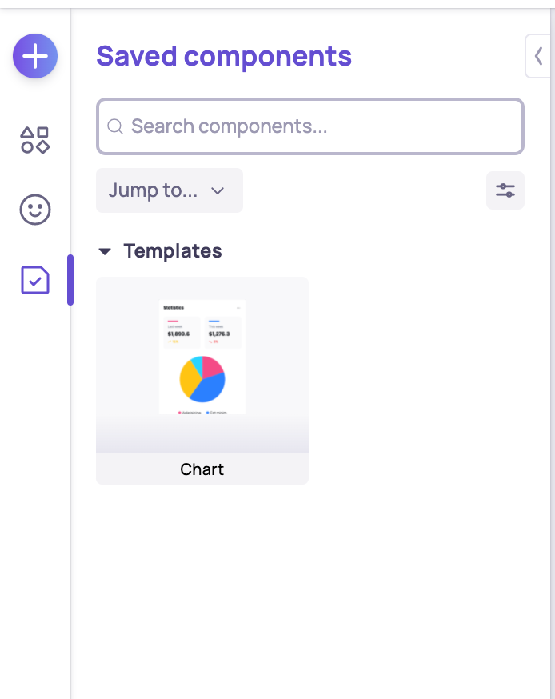Click the Saved components title

(x=224, y=57)
